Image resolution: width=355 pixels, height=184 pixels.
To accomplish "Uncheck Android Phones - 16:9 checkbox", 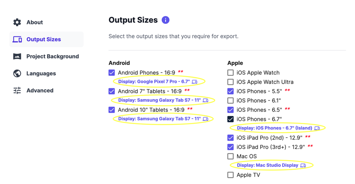I will pos(112,73).
